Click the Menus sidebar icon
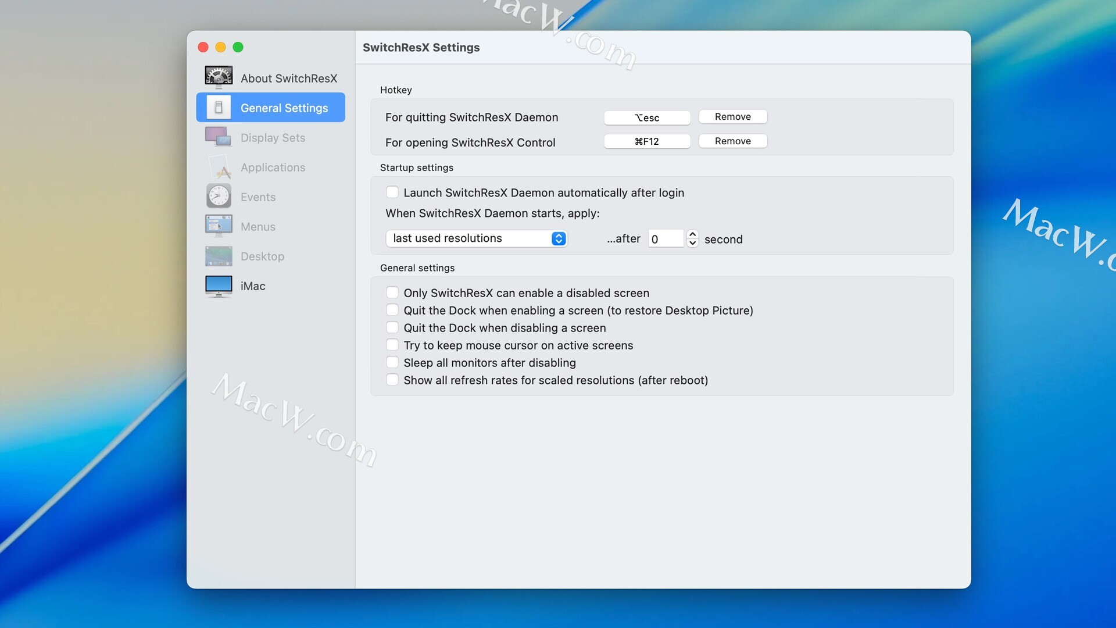 (219, 226)
